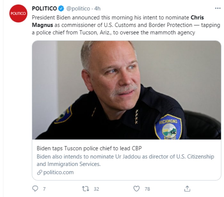This screenshot has height=197, width=224.
Task: Click the politico.com domain link
Action: [59, 172]
